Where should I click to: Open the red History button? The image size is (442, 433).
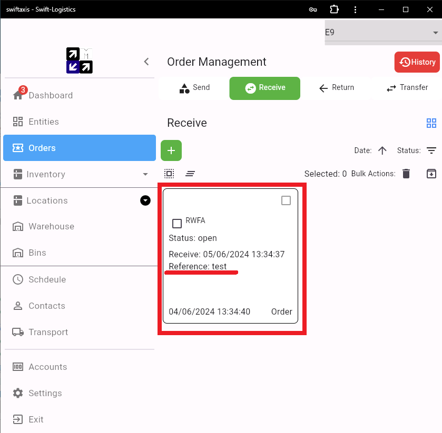pos(417,62)
